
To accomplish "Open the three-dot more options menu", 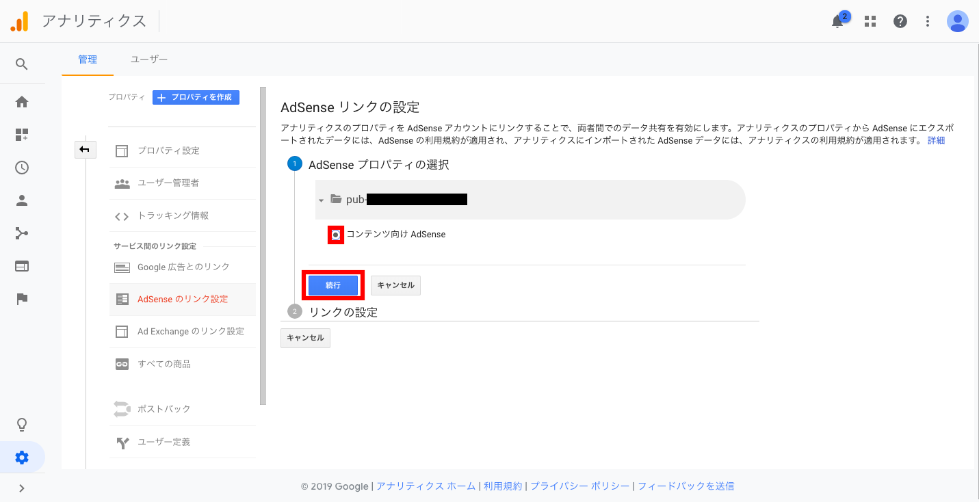I will (x=928, y=21).
